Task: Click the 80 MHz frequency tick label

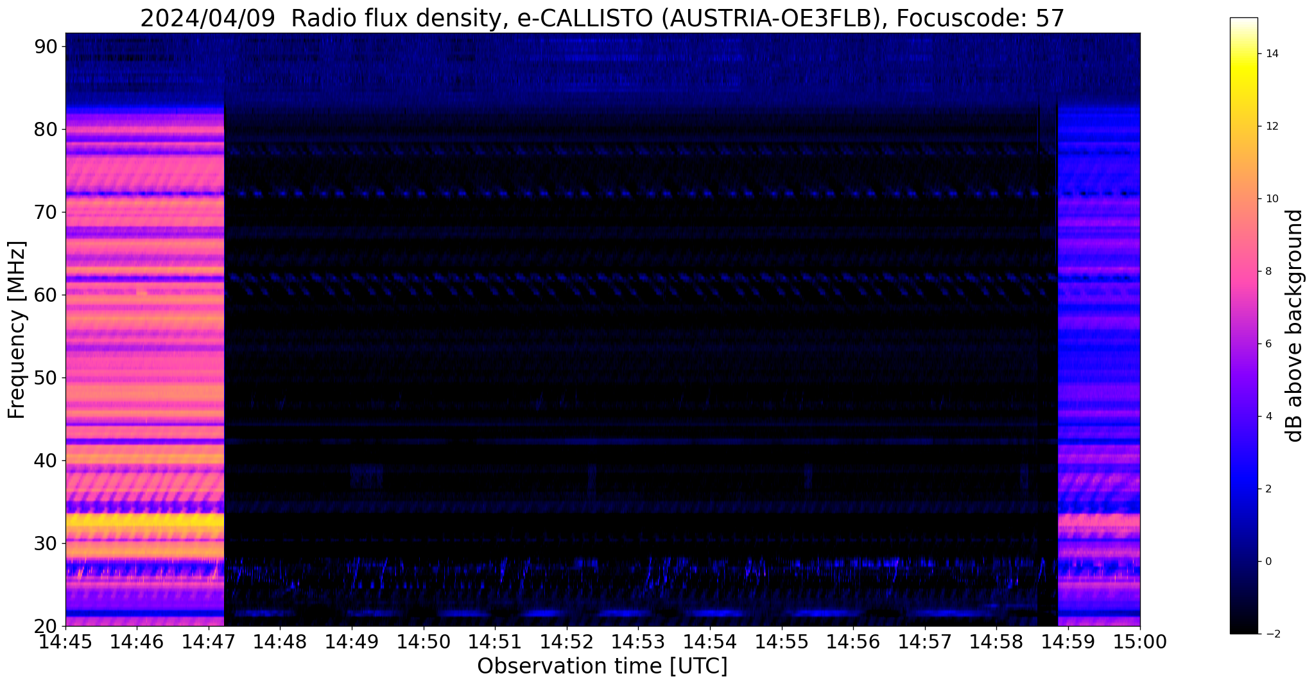Action: coord(46,129)
